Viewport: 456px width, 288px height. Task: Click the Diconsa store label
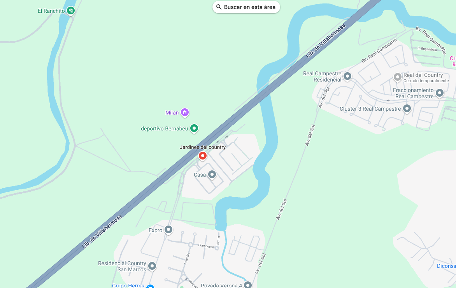446,266
